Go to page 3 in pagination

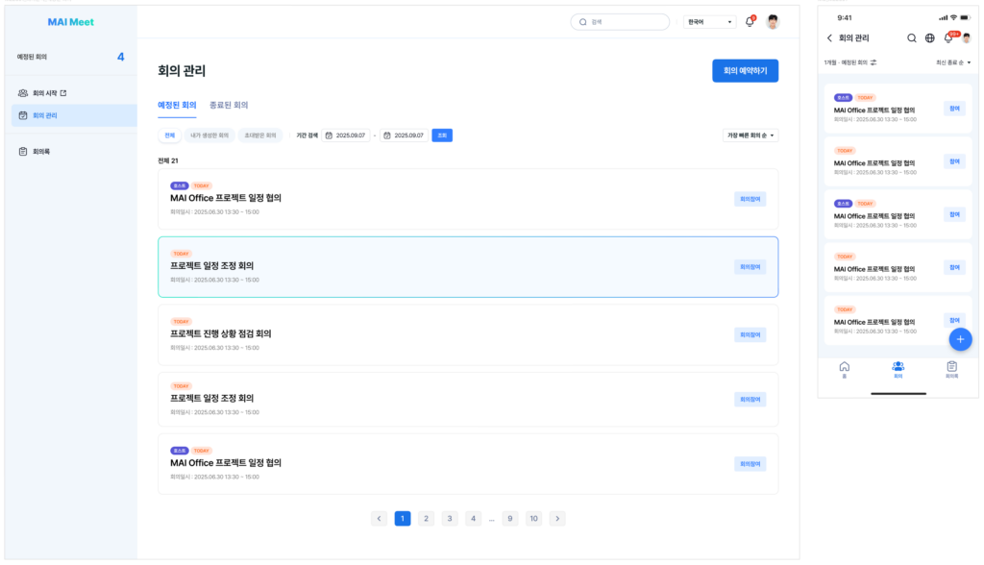[x=450, y=519]
